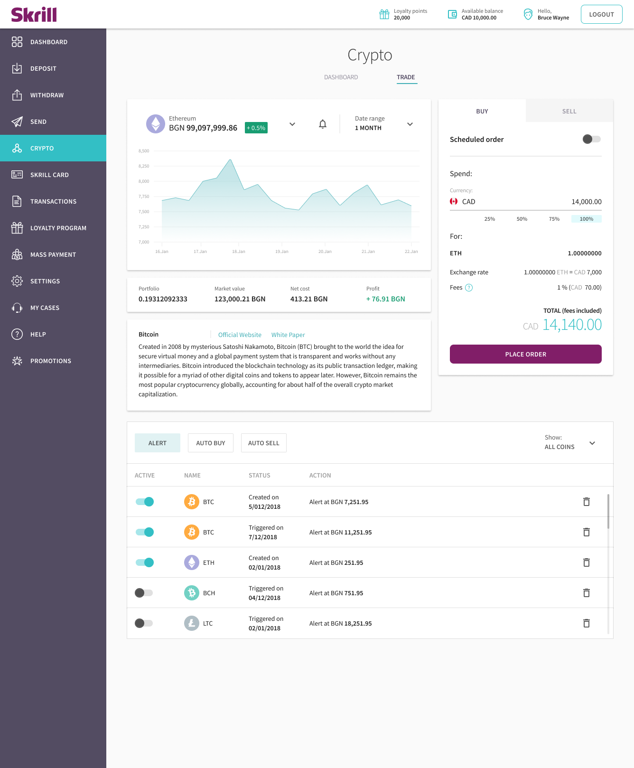The image size is (634, 768).
Task: Click the user avatar icon
Action: [528, 14]
